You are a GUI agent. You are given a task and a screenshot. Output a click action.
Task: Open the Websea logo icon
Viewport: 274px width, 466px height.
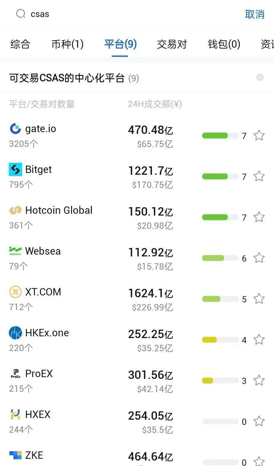(x=15, y=251)
